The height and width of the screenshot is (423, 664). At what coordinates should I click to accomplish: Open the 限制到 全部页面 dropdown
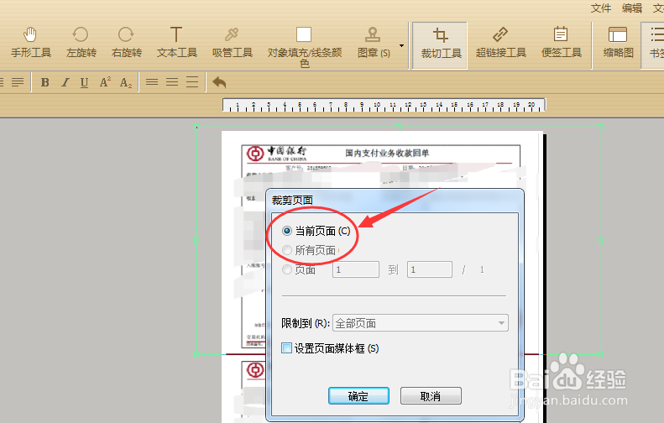coord(421,323)
